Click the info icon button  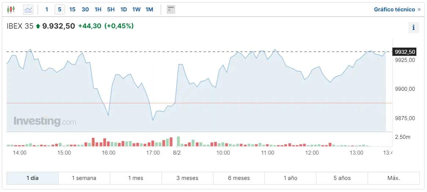coord(413,27)
